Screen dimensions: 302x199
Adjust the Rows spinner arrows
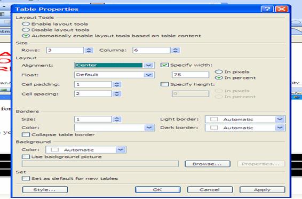(89, 50)
